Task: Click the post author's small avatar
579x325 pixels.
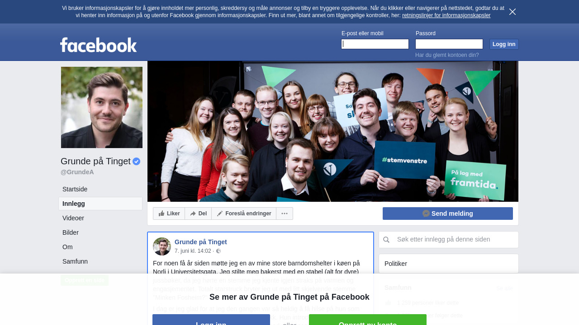Action: tap(162, 246)
